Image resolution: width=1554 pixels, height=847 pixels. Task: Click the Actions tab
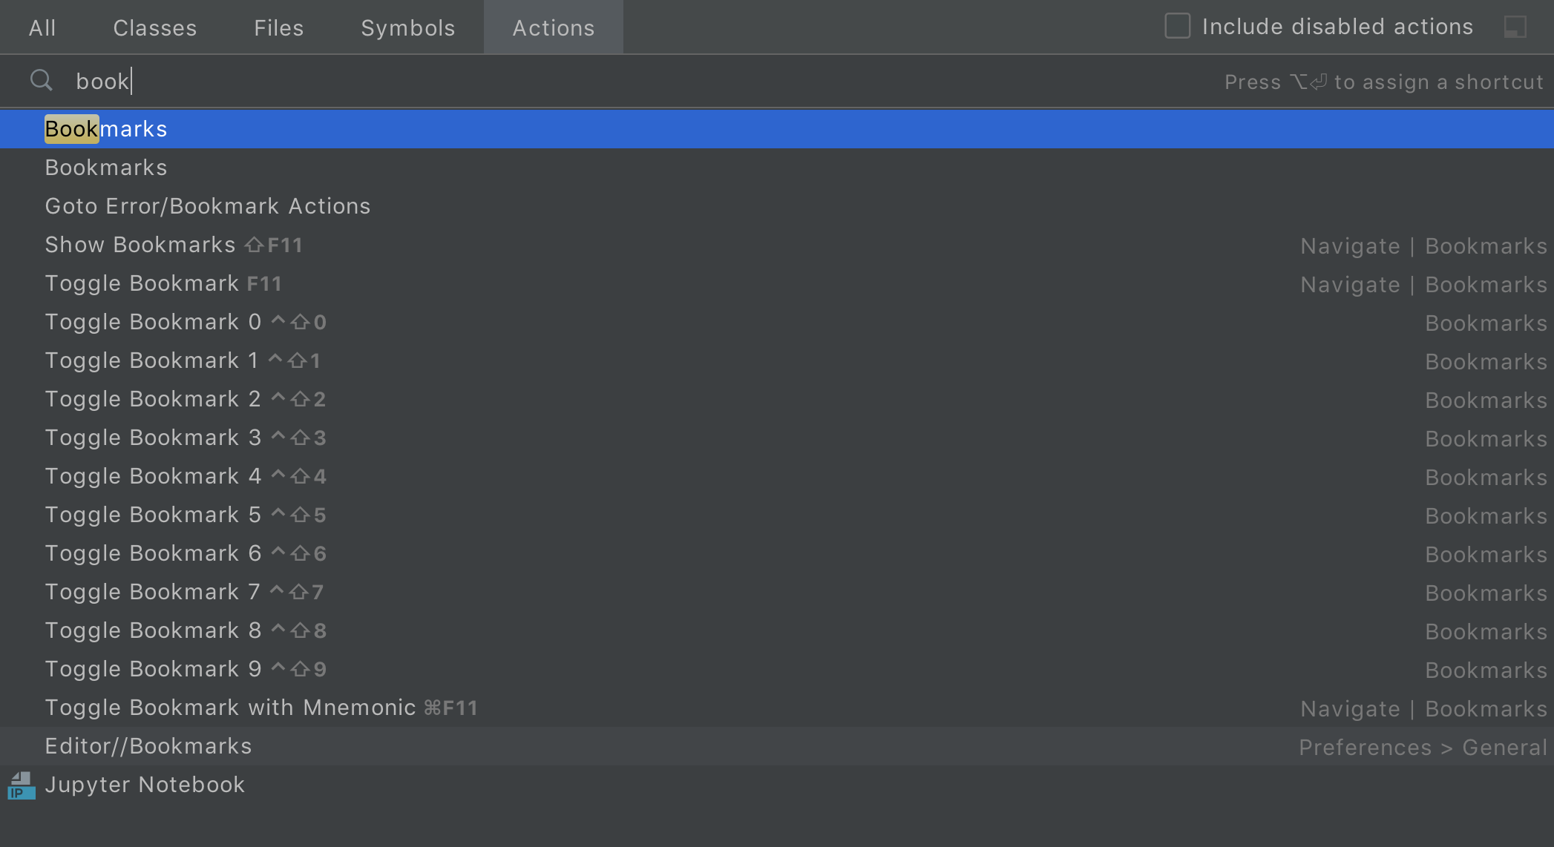(553, 28)
